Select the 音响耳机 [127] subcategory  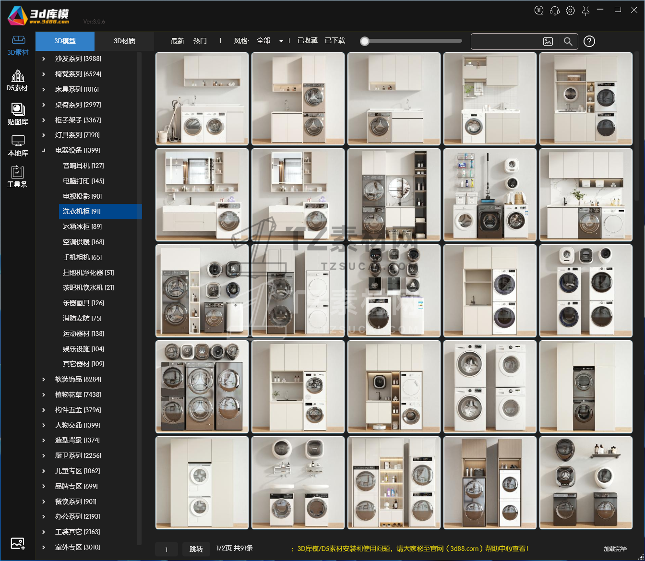point(84,166)
